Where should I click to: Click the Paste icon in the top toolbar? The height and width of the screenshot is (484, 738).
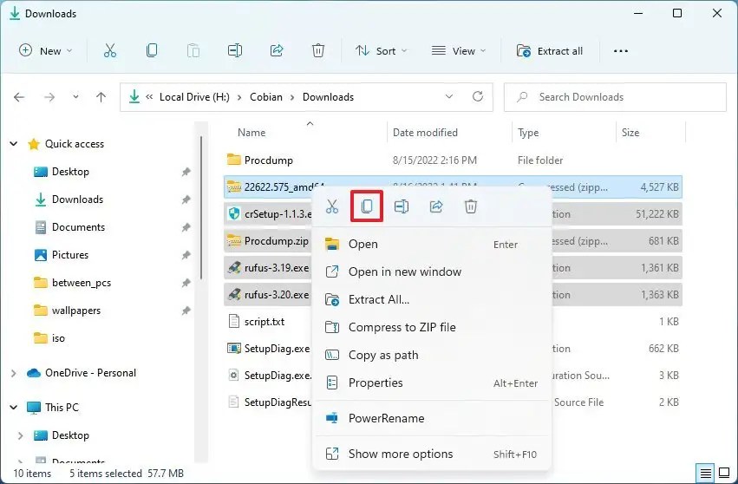tap(193, 50)
